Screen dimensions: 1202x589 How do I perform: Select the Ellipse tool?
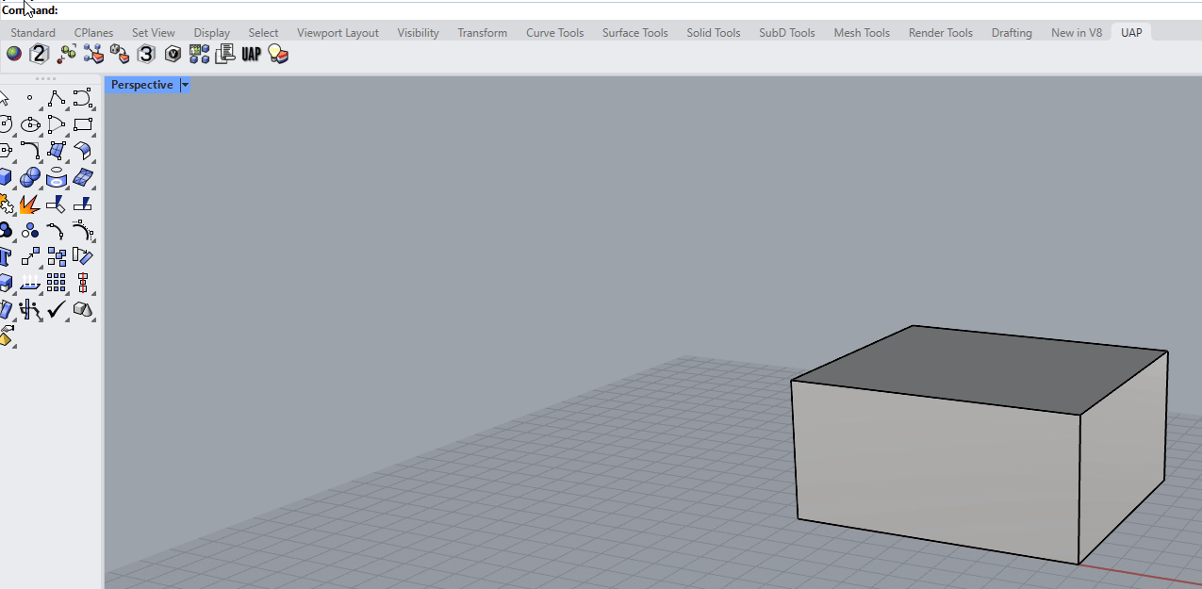tap(30, 123)
